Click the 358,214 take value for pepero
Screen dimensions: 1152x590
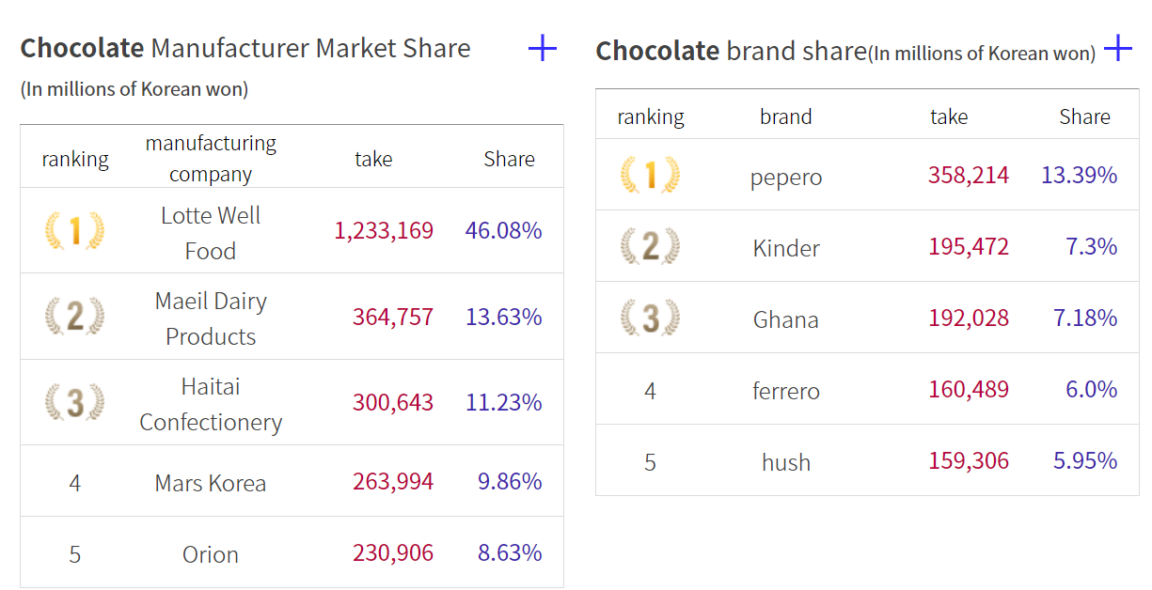[x=968, y=175]
